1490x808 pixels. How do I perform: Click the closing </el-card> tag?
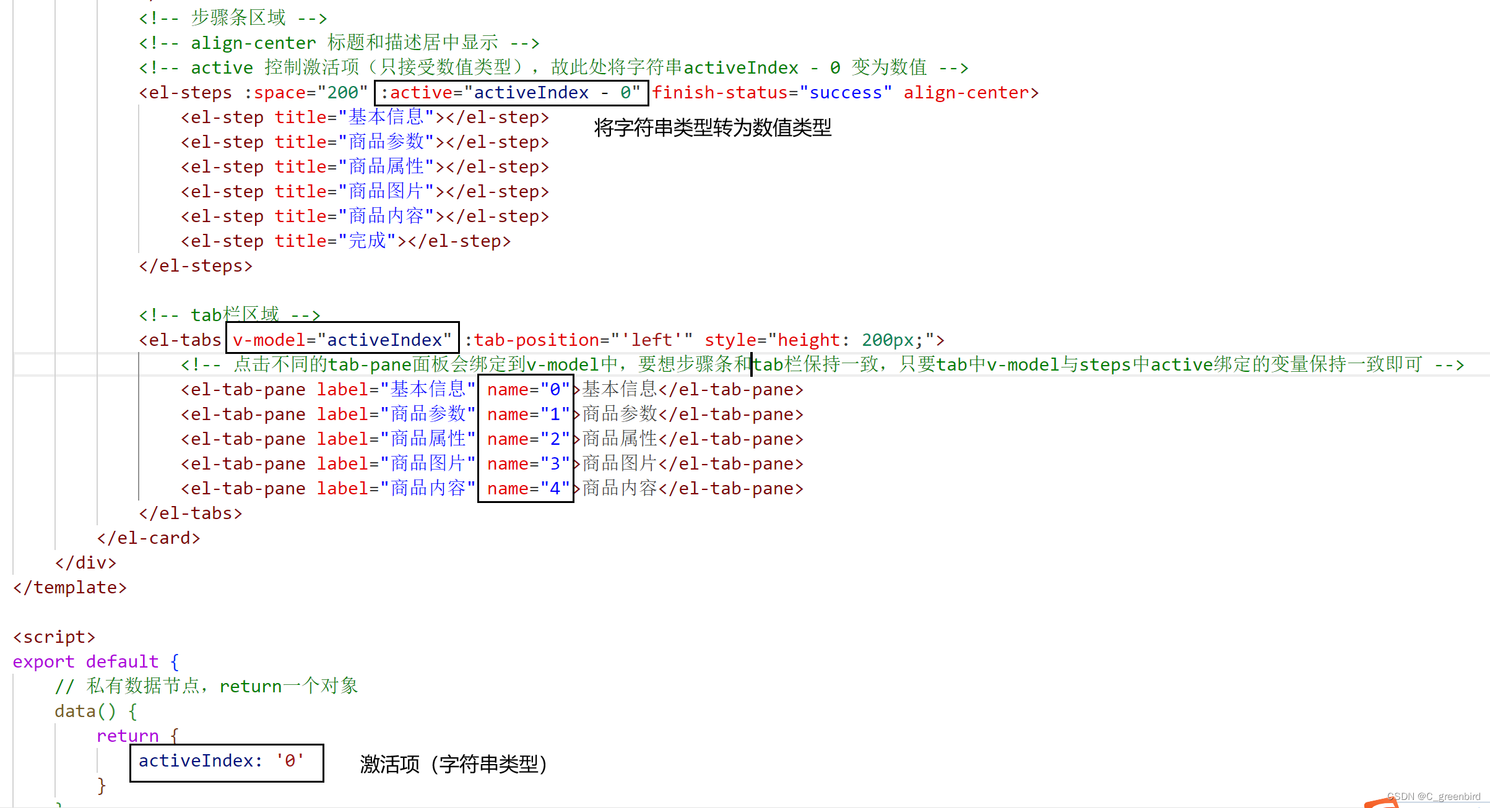tap(149, 538)
